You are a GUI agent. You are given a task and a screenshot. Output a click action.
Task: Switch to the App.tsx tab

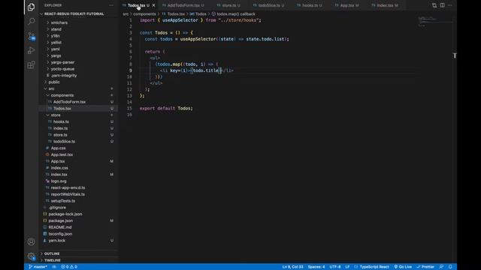(346, 5)
